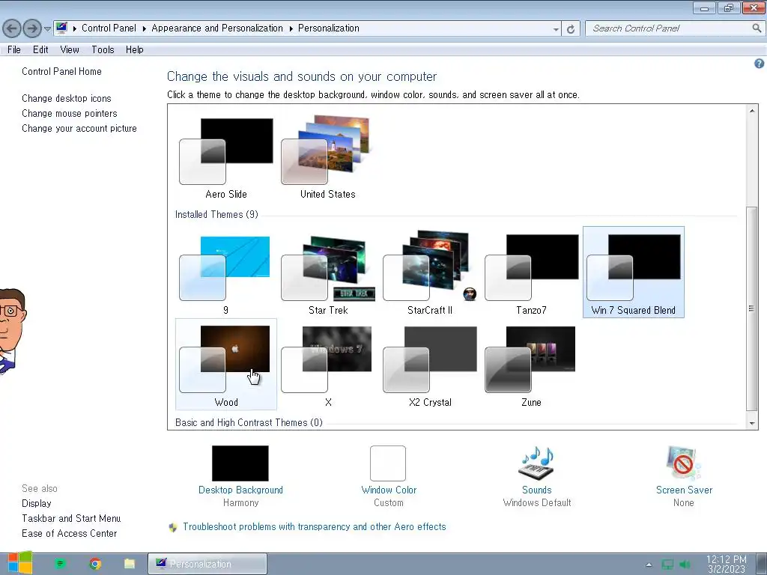Screen dimensions: 767x575
Task: Click theme list scroll down arrow
Action: pos(752,424)
